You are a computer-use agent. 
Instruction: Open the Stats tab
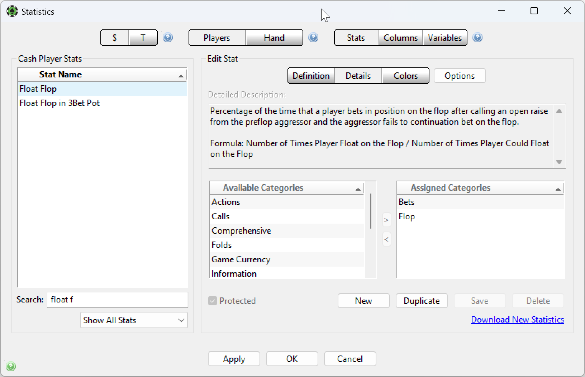coord(356,38)
